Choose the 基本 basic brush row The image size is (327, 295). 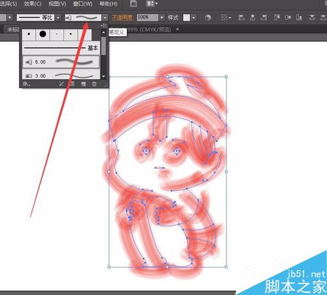(61, 48)
